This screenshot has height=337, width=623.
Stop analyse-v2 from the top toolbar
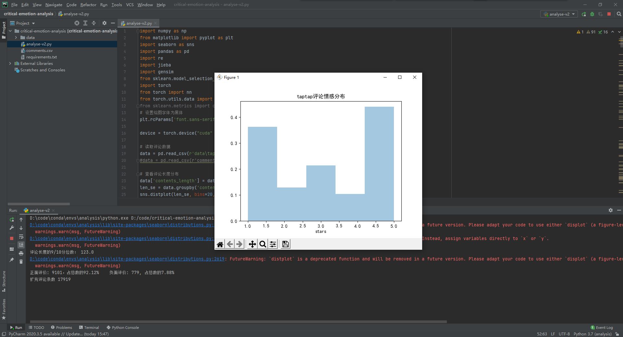609,14
